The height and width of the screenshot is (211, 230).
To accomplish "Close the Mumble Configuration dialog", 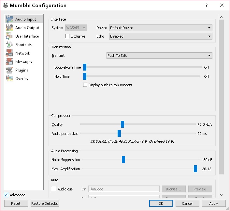I will [x=222, y=6].
